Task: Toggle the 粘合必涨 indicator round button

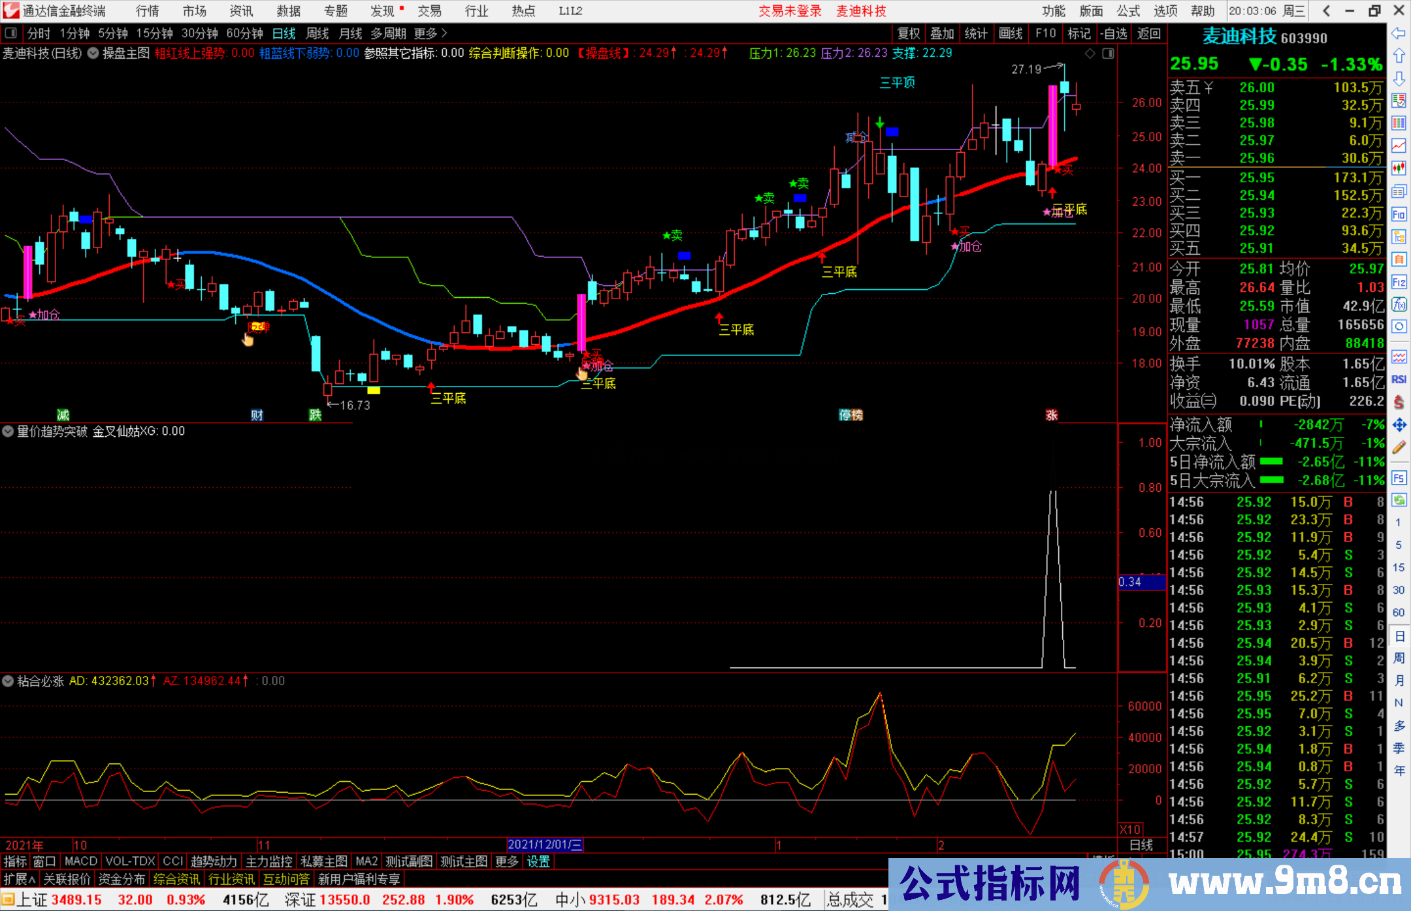Action: (x=8, y=681)
